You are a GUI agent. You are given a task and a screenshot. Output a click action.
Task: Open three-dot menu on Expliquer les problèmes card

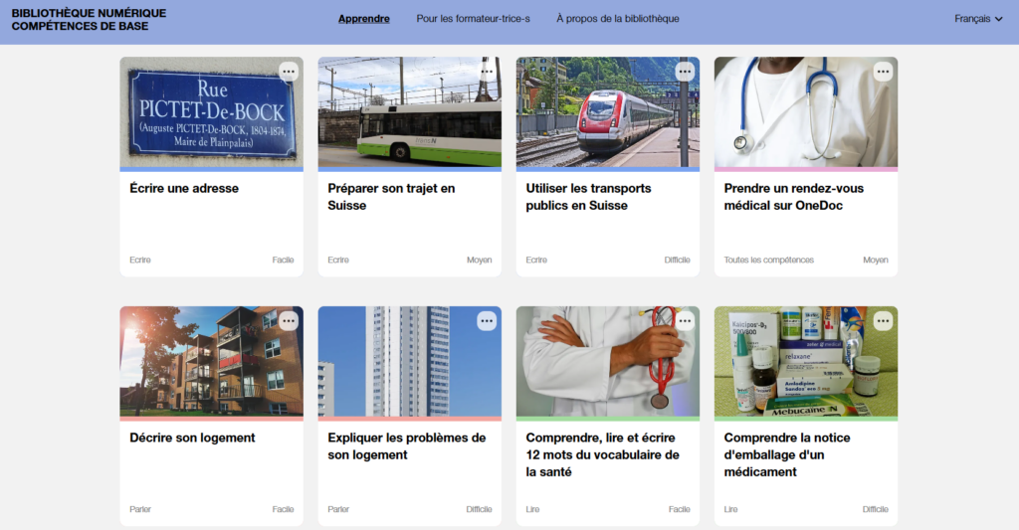[487, 321]
